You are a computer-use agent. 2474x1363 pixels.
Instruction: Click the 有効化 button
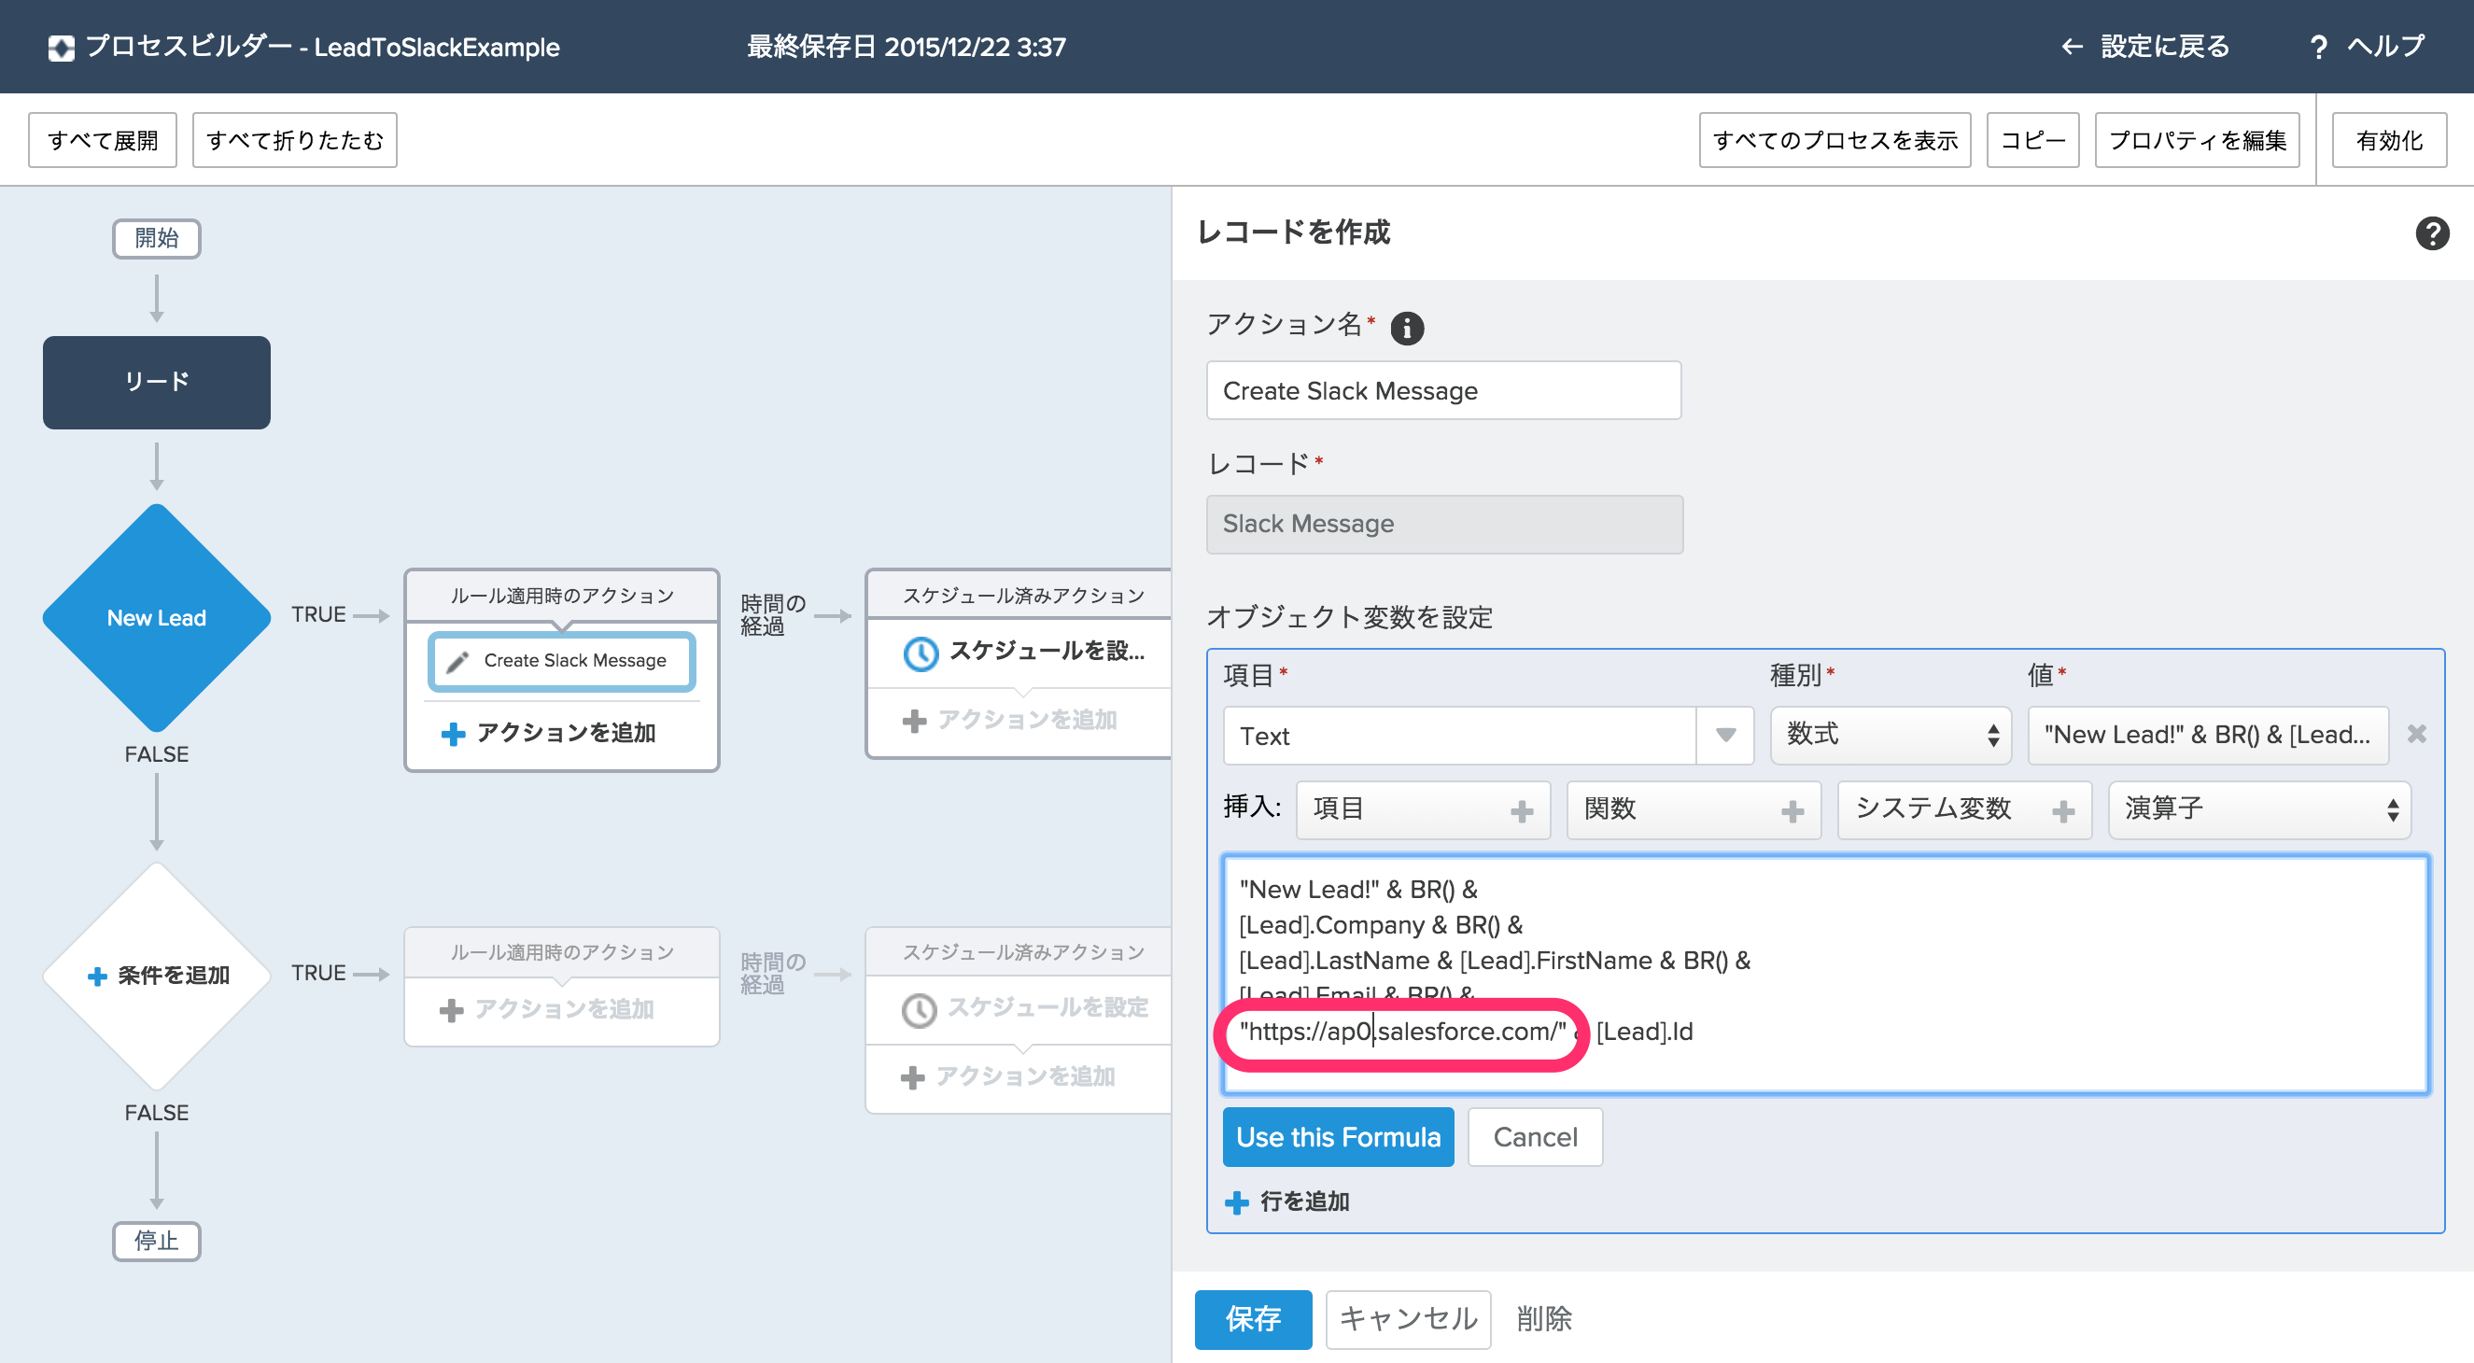[x=2389, y=140]
